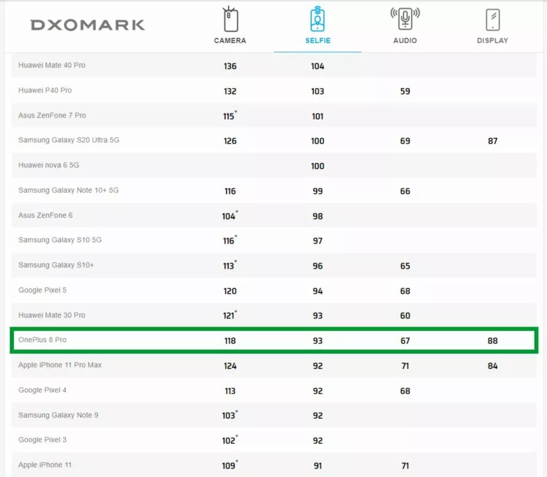The image size is (547, 477).
Task: Click selfie score 103 for Huawei P40 Pro
Action: point(317,91)
